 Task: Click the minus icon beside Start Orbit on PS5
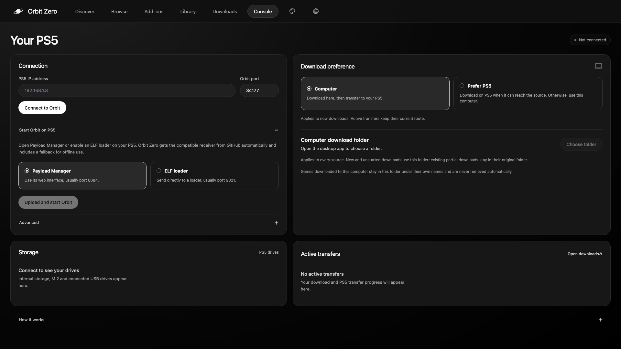276,130
